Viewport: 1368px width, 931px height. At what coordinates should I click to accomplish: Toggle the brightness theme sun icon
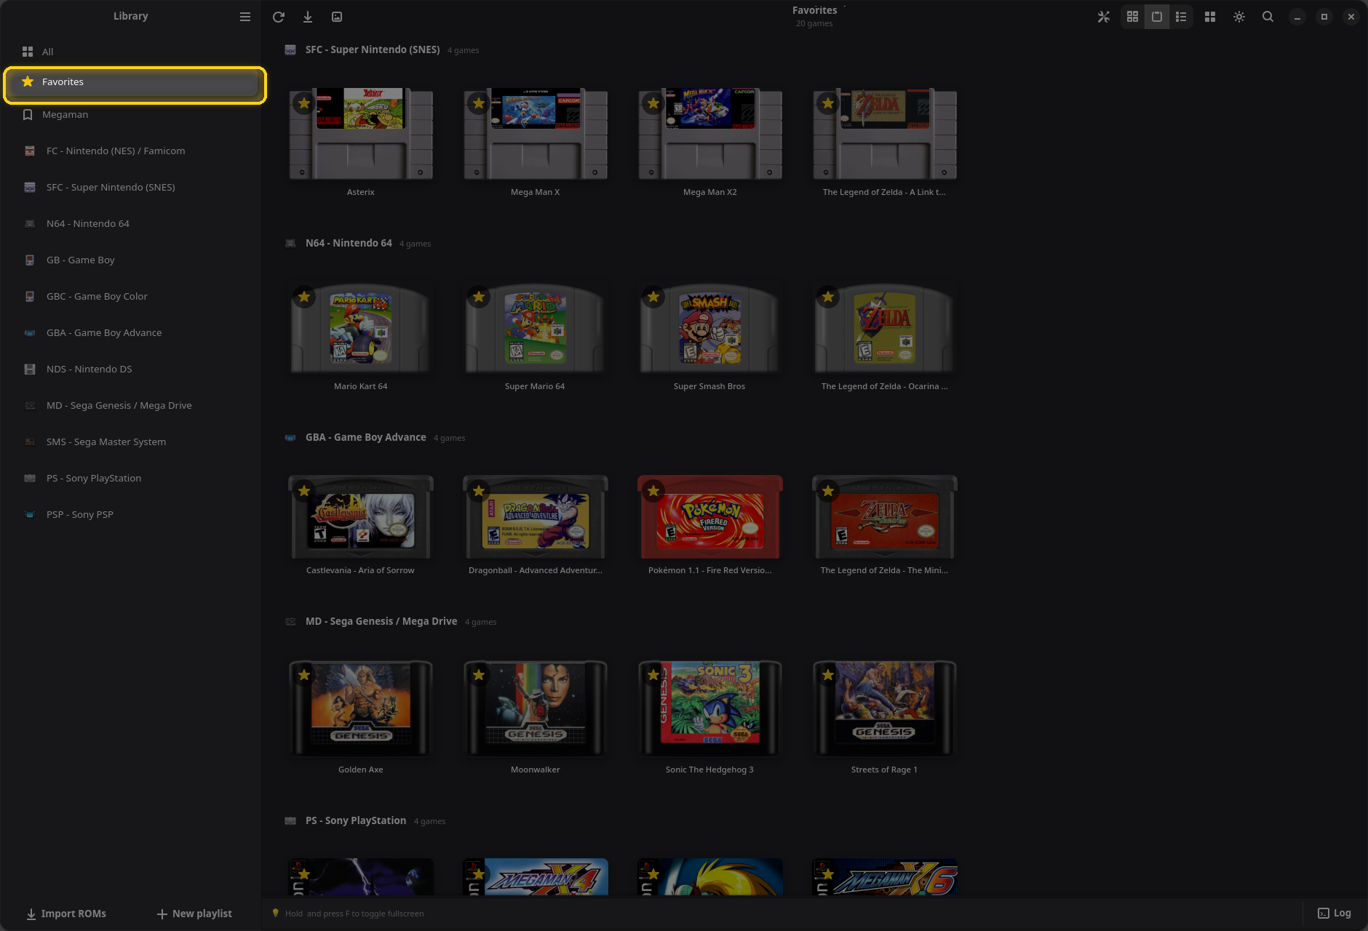(x=1239, y=17)
